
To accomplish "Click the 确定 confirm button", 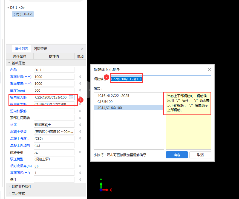I will [x=177, y=155].
